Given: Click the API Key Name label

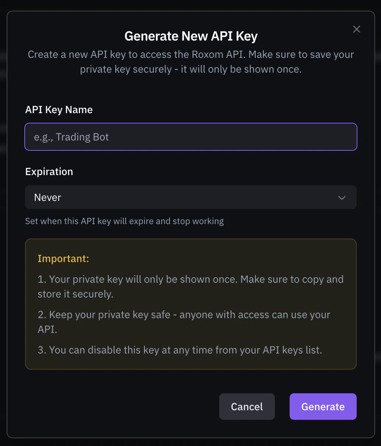Looking at the screenshot, I should point(59,110).
